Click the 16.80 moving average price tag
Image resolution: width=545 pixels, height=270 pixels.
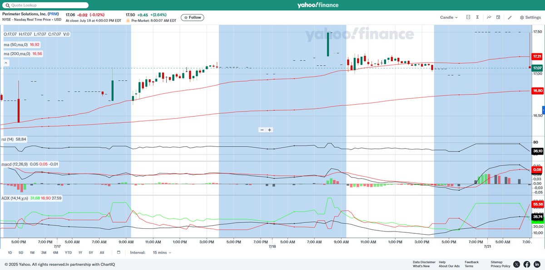pyautogui.click(x=537, y=91)
